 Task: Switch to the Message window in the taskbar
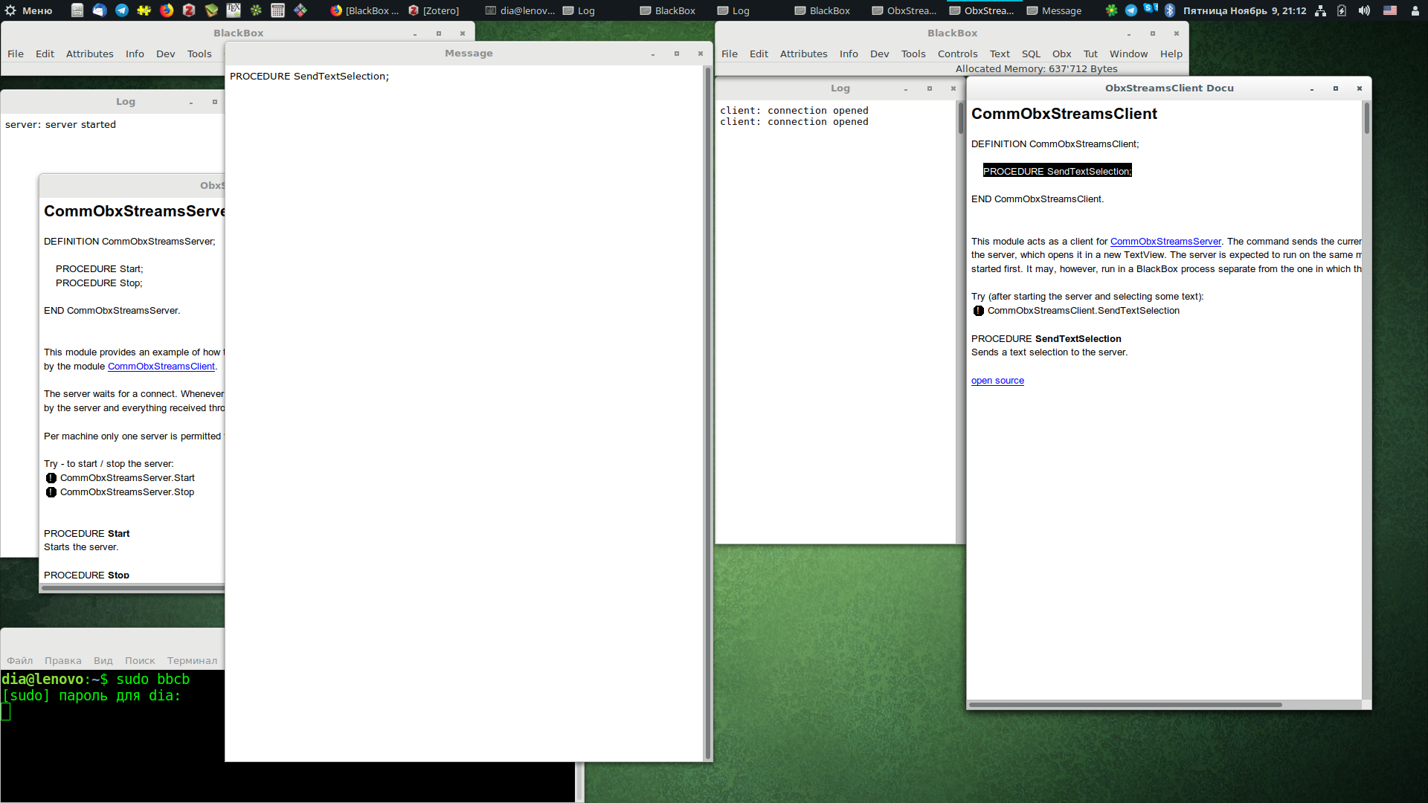(1055, 10)
